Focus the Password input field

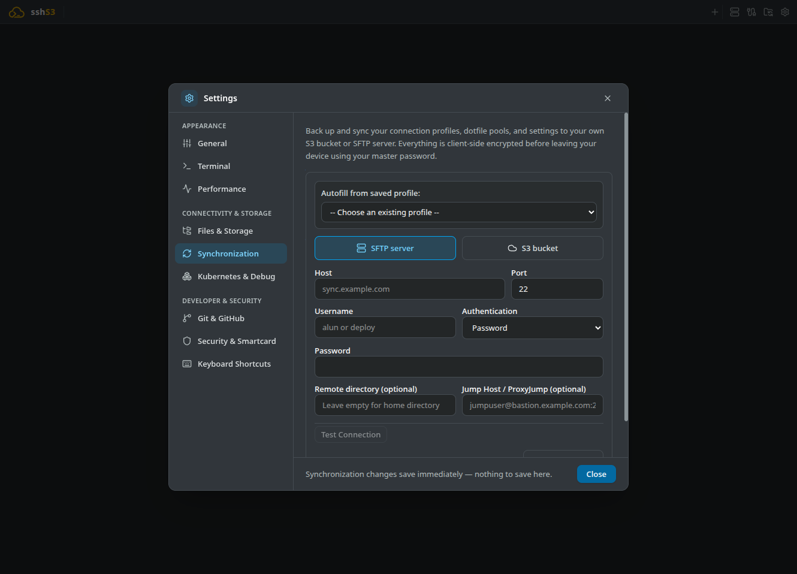(x=459, y=367)
